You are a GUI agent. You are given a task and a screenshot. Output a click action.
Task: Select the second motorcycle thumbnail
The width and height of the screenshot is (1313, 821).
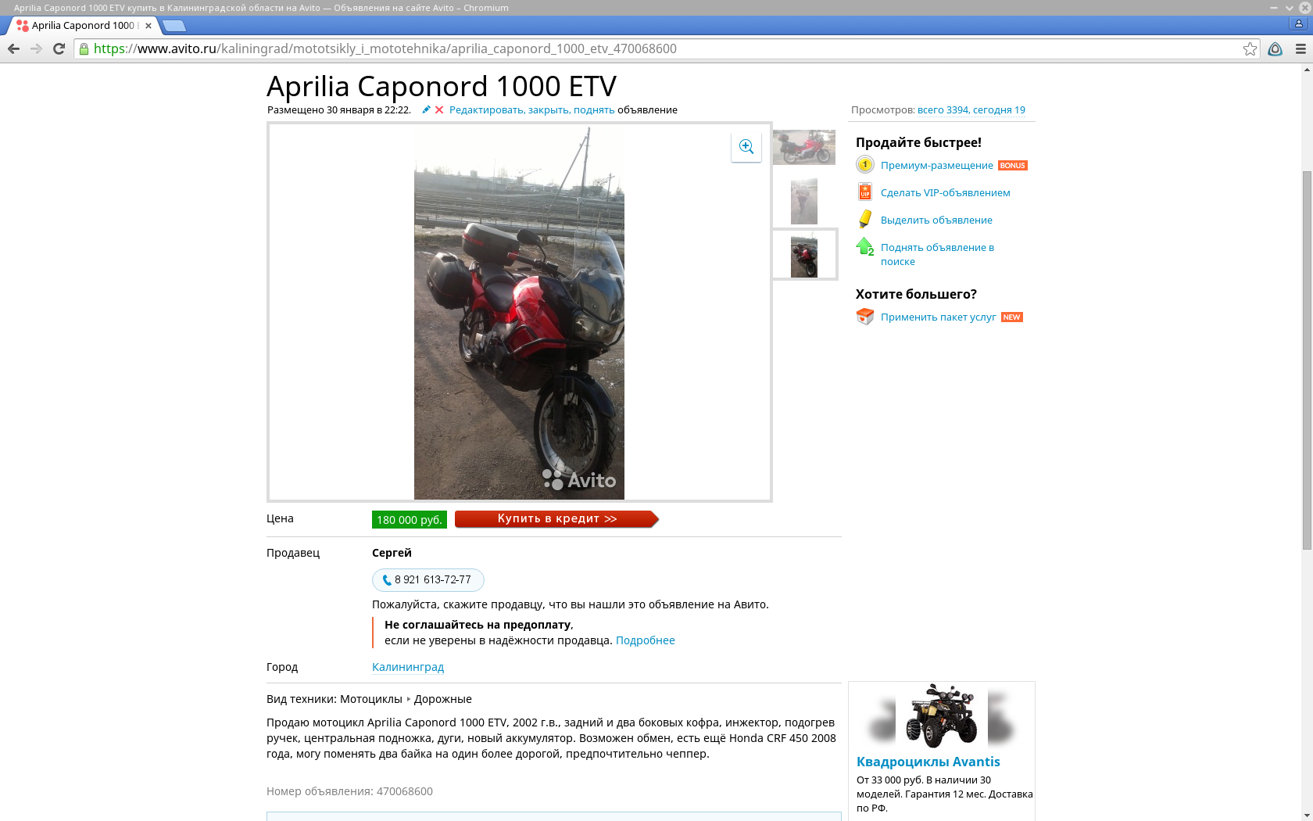tap(804, 201)
